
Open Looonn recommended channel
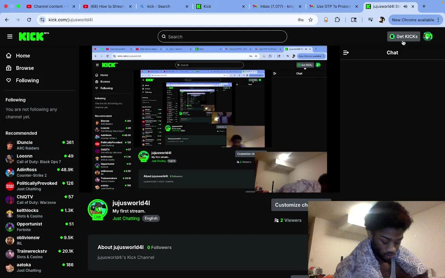click(39, 159)
